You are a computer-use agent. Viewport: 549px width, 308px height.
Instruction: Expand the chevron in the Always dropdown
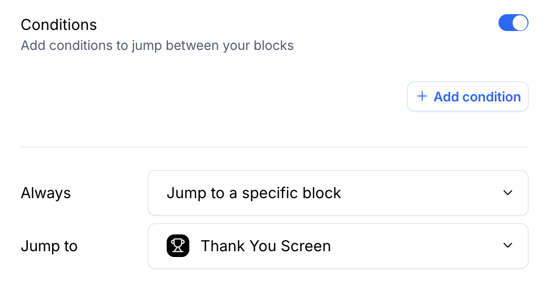tap(507, 193)
